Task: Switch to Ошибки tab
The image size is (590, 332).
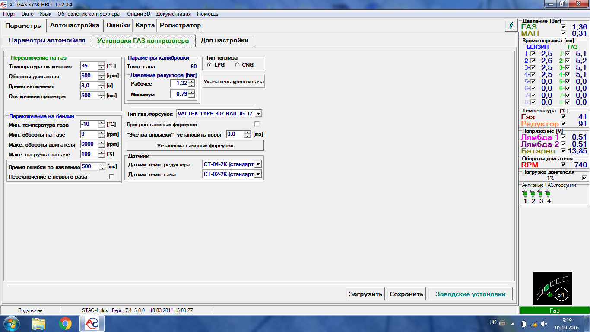Action: pos(118,25)
